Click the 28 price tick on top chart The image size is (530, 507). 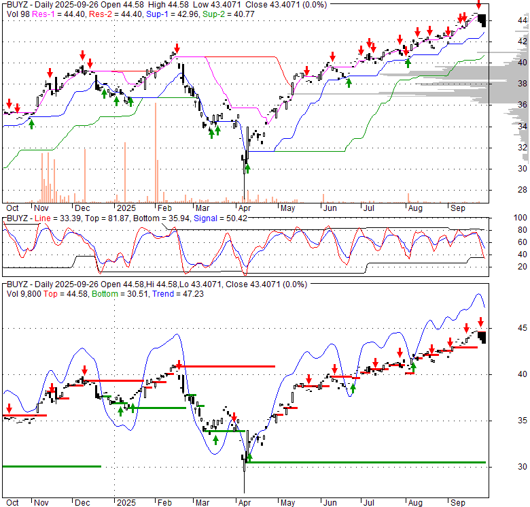pyautogui.click(x=523, y=190)
